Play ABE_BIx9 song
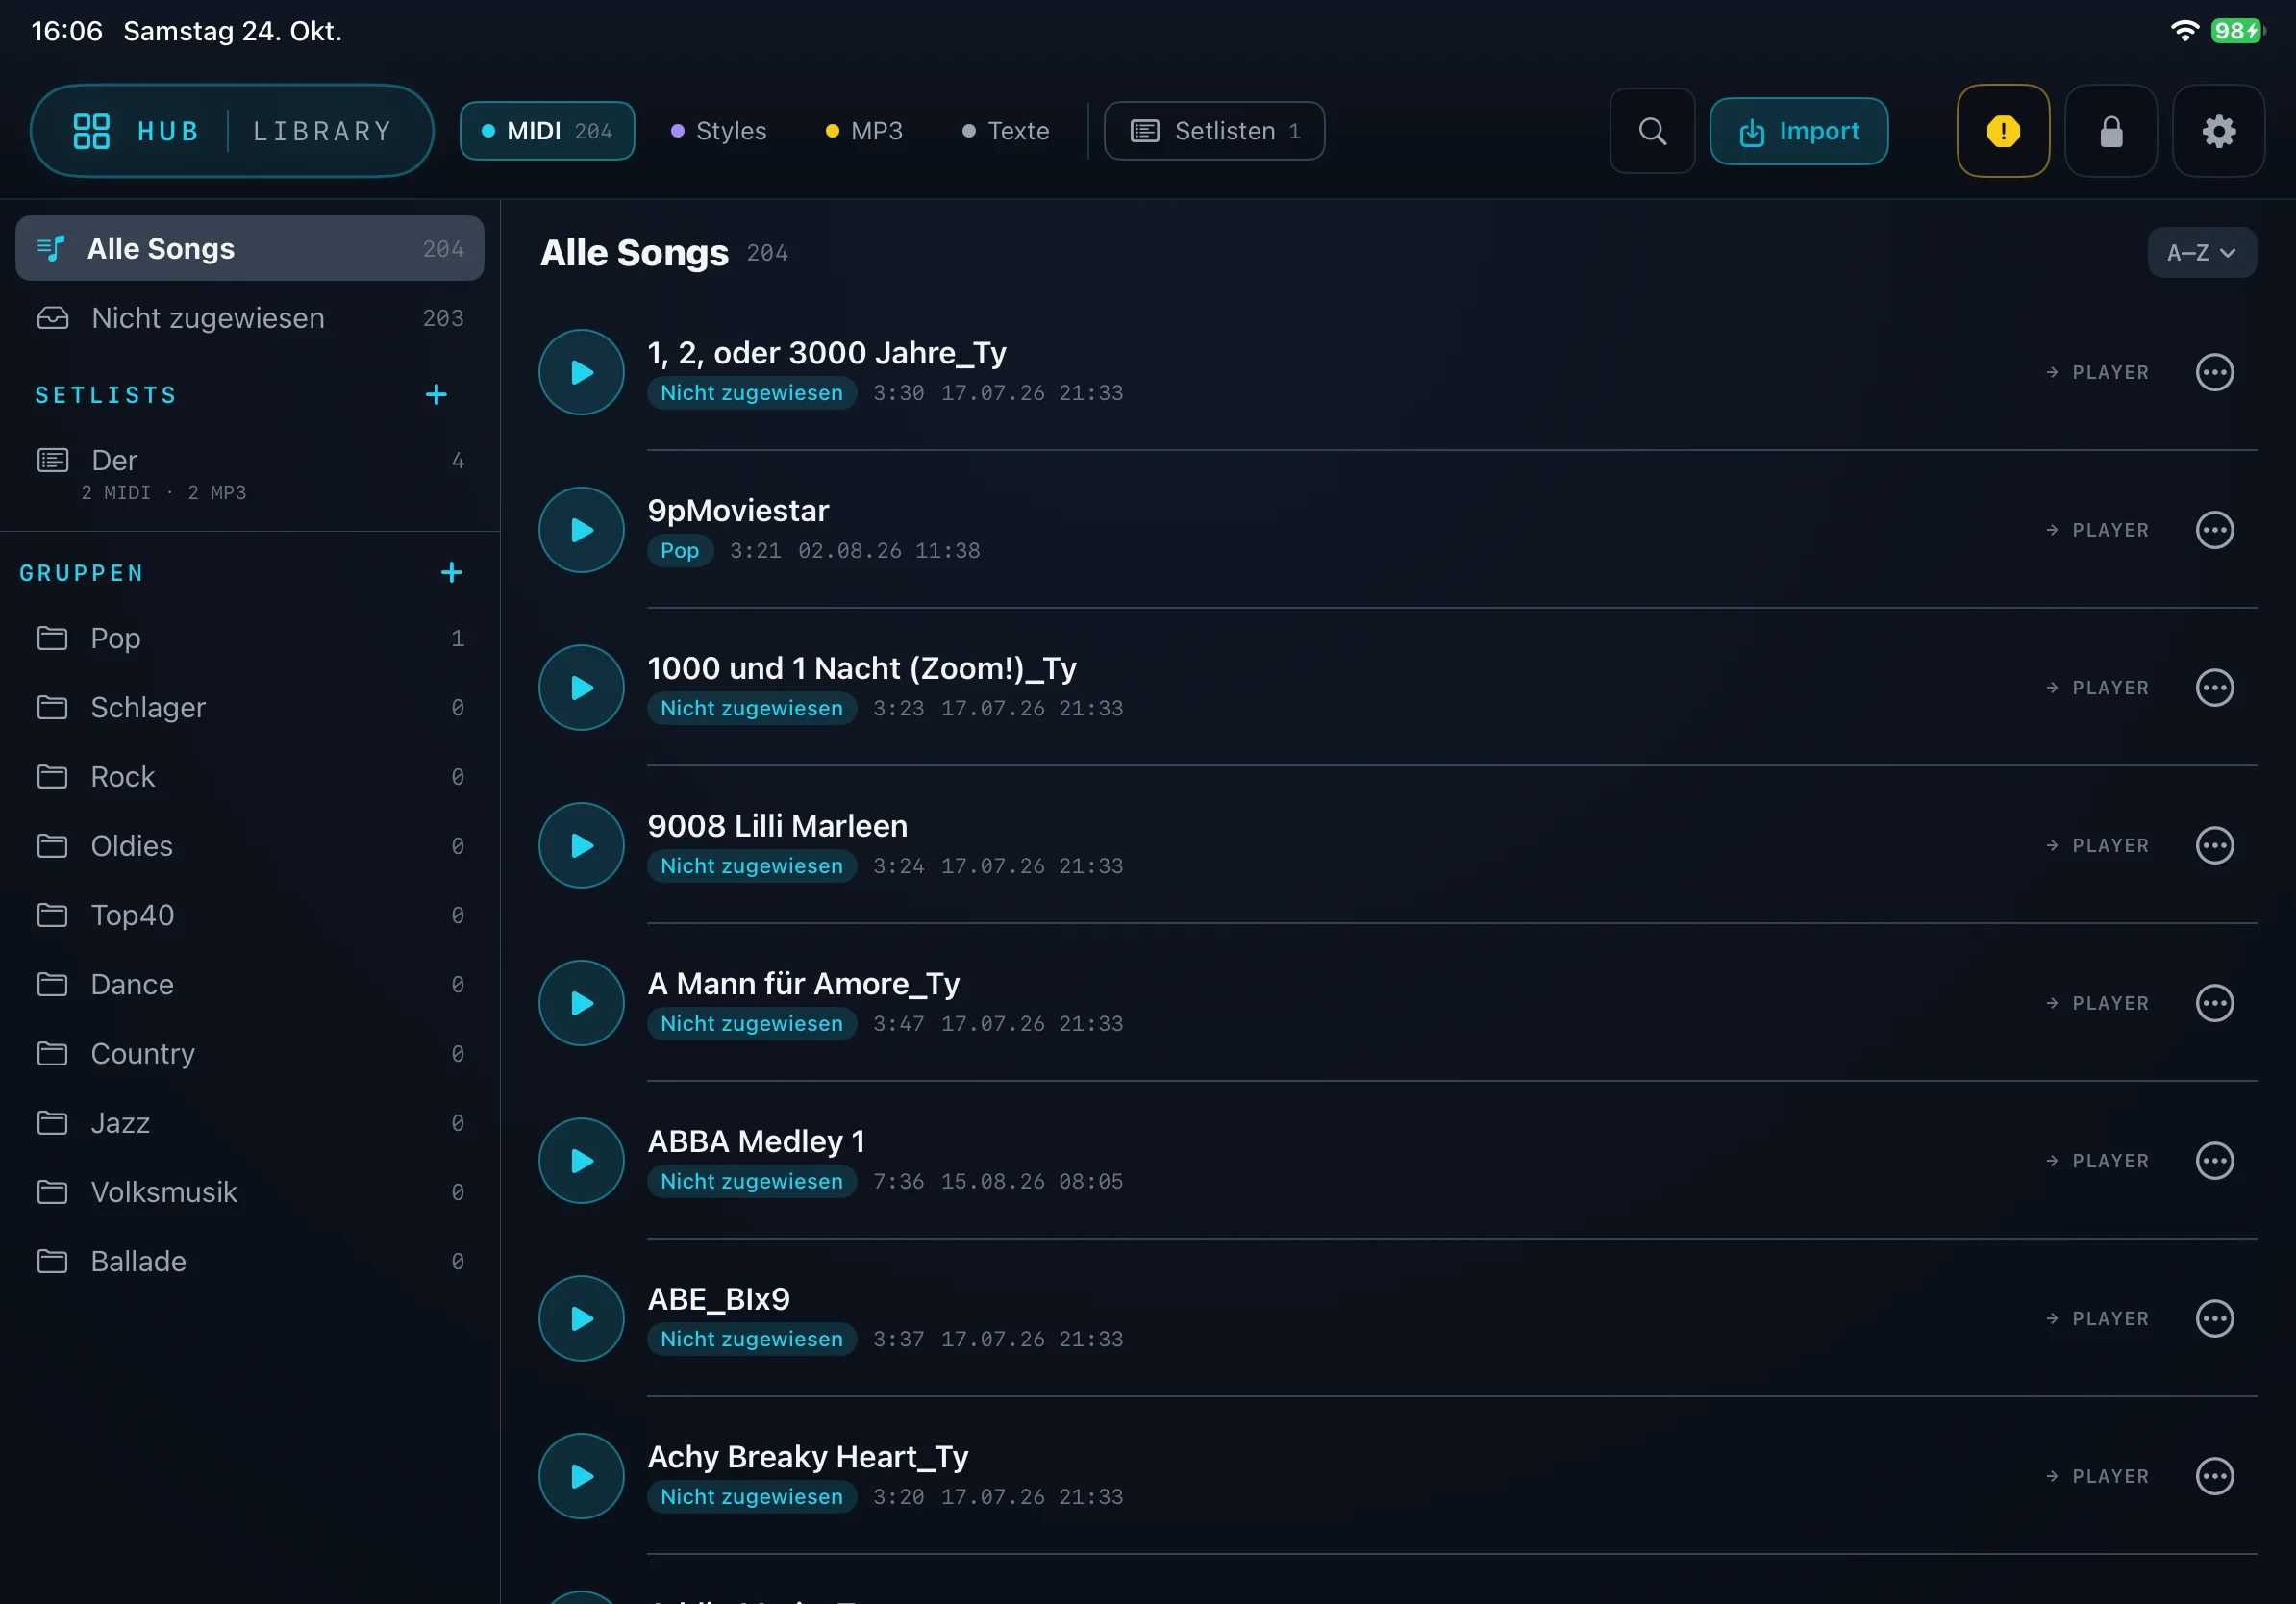 pyautogui.click(x=581, y=1318)
